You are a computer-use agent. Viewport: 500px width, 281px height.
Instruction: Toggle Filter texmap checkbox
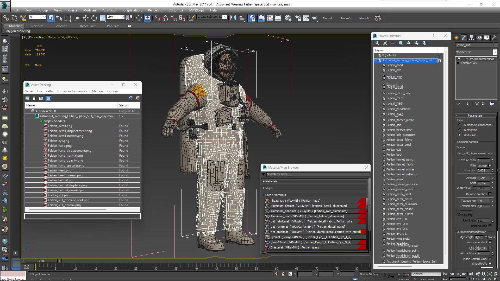(x=490, y=165)
